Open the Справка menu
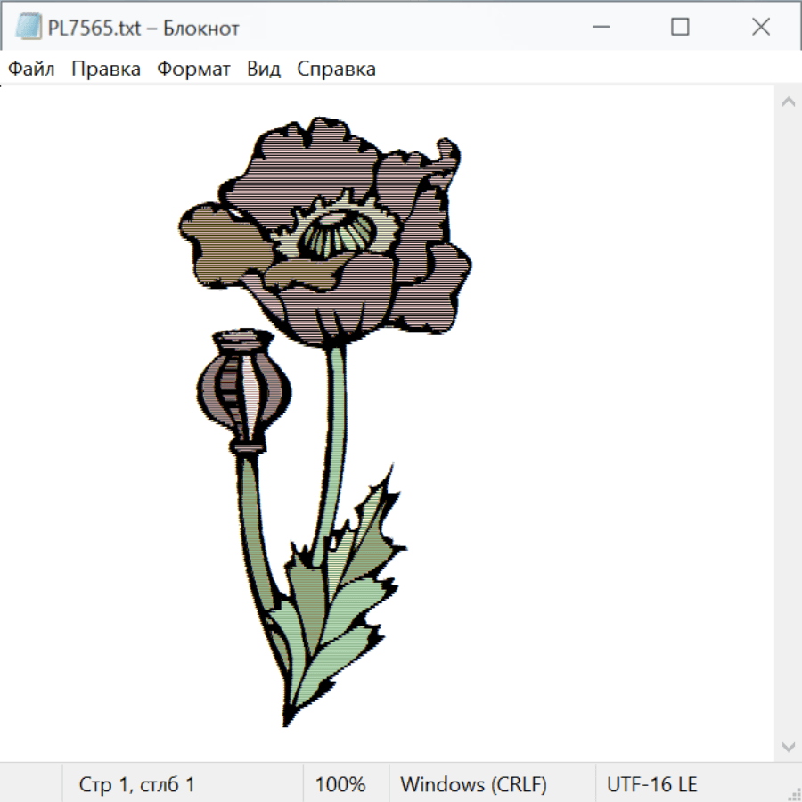This screenshot has width=802, height=802. (x=336, y=69)
